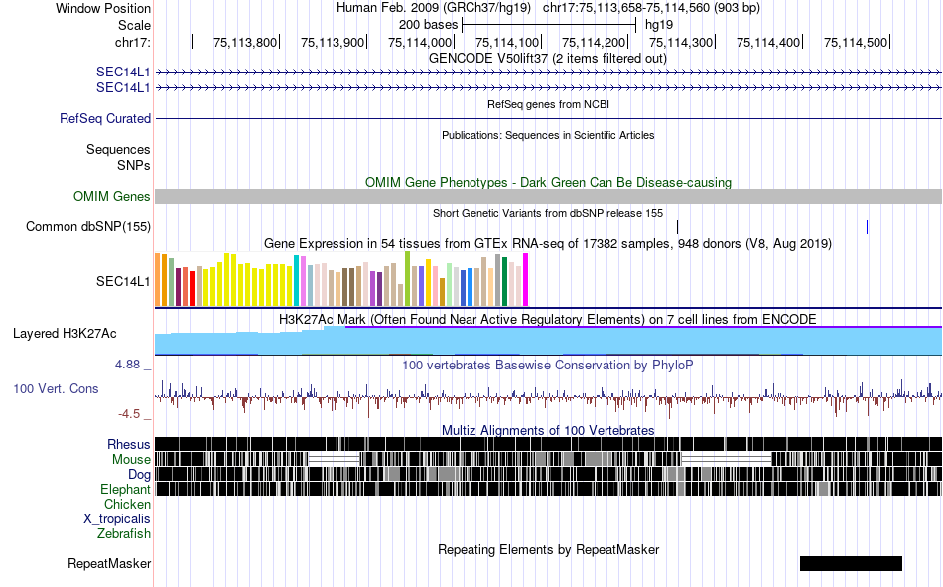This screenshot has width=943, height=587.
Task: Click the Human Feb. 2009 (GRCh37/hg19) header
Action: tap(434, 8)
